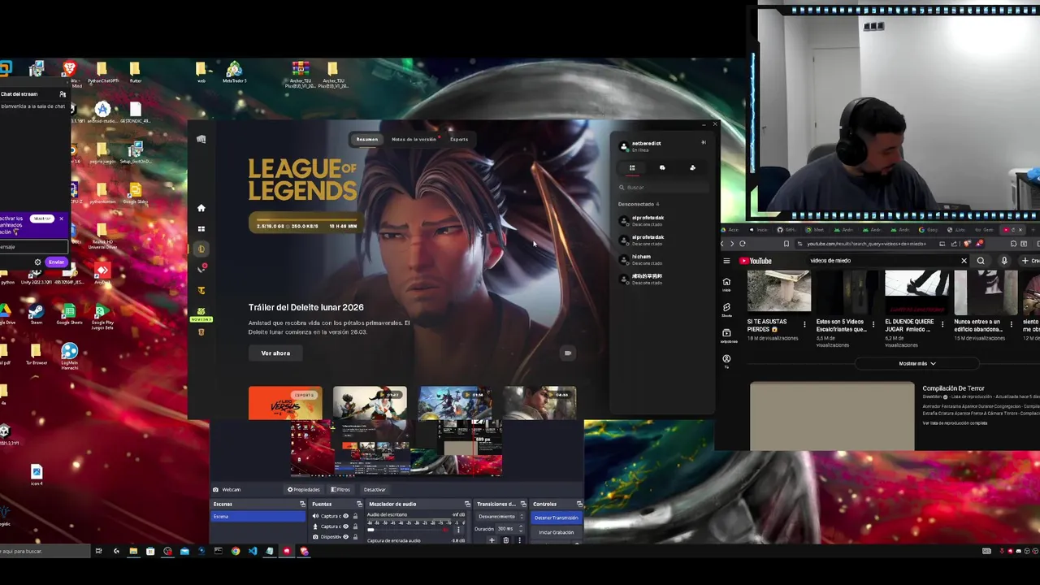
Task: Open YouTube Shorts in left sidebar
Action: coord(726,310)
